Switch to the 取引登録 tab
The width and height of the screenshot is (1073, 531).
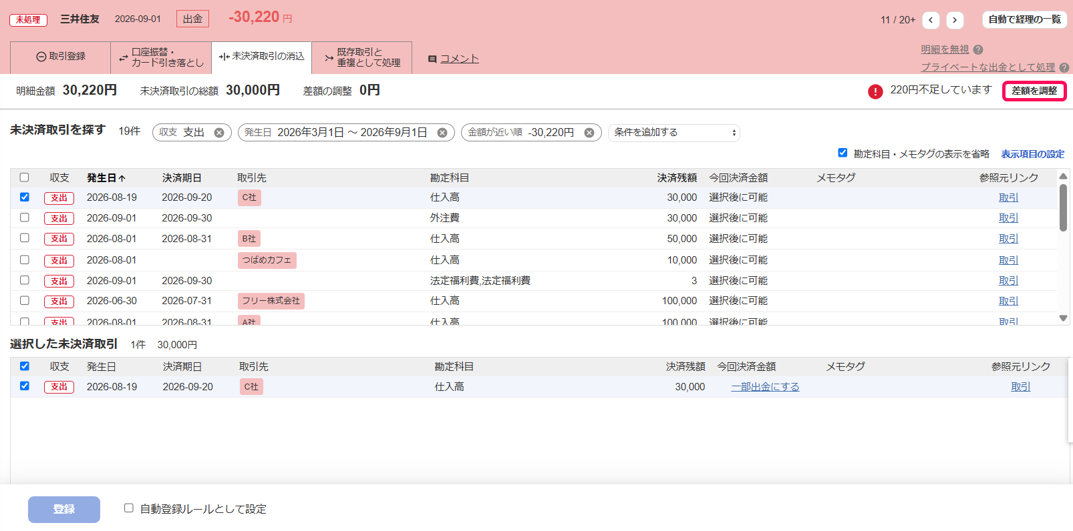click(61, 57)
